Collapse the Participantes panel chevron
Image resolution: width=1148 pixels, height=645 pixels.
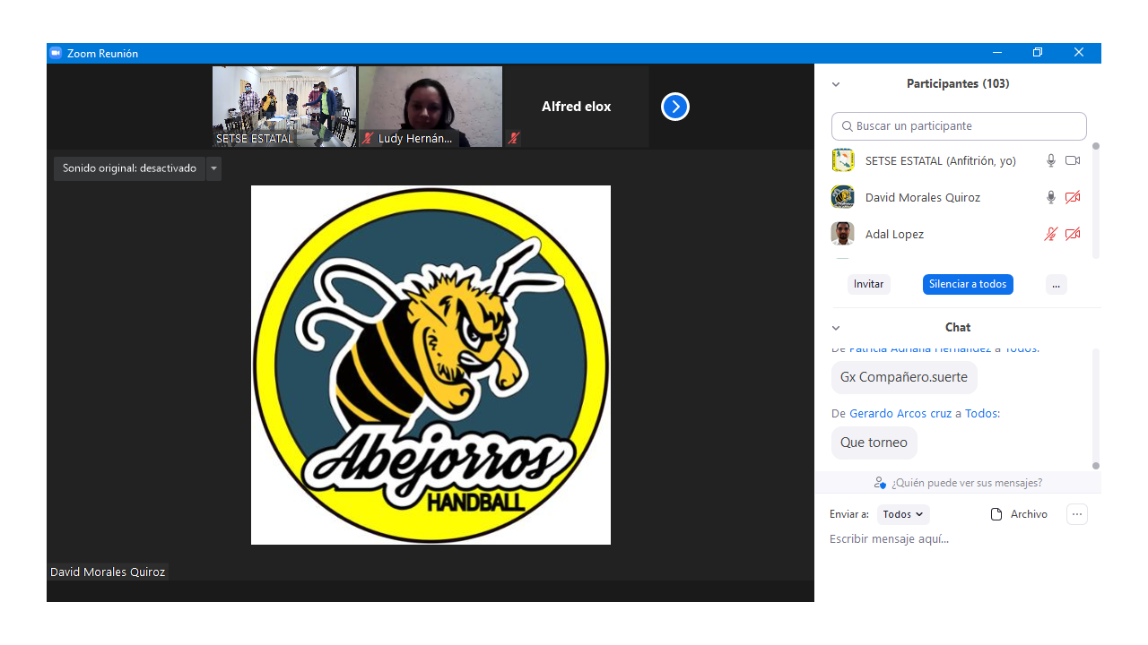click(x=836, y=84)
